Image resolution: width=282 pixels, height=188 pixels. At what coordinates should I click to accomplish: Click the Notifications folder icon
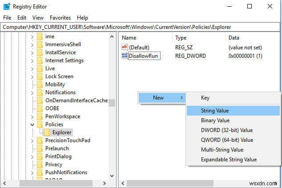click(x=40, y=92)
